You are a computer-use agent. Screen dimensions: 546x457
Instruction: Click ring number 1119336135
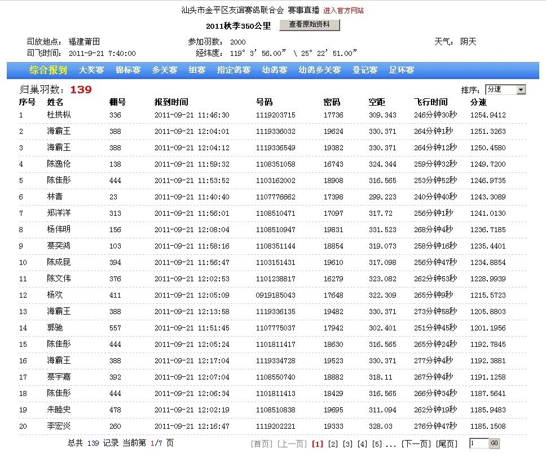pyautogui.click(x=275, y=311)
